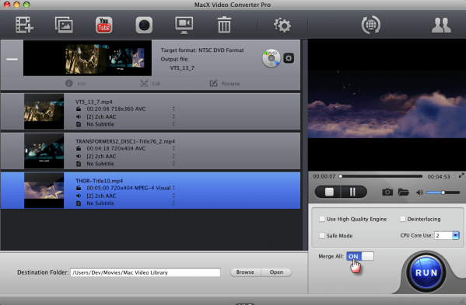The image size is (466, 305).
Task: Open subtitle selector for VTS_13_7.mp4
Action: pos(173,124)
